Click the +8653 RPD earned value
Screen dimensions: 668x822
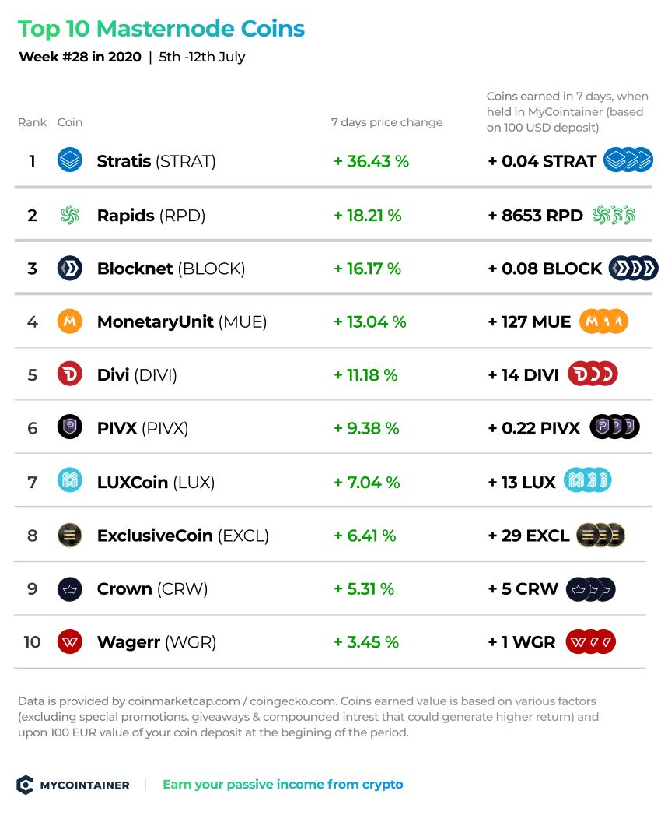[535, 215]
